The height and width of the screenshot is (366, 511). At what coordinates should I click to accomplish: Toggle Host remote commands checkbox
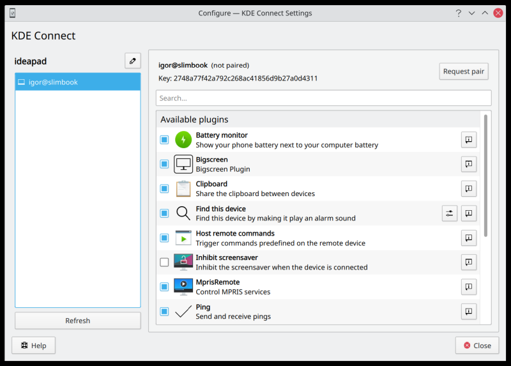164,238
